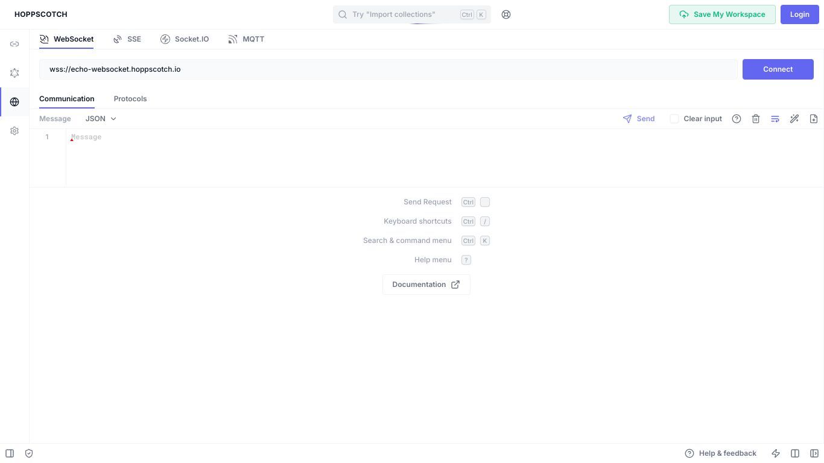Click the Login button

[x=800, y=14]
